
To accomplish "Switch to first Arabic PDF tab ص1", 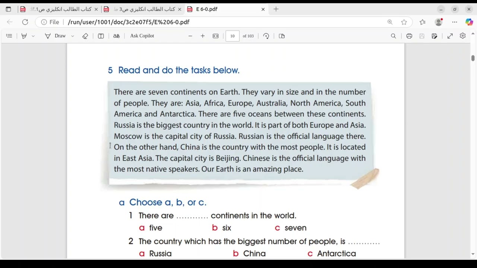I will 59,9.
